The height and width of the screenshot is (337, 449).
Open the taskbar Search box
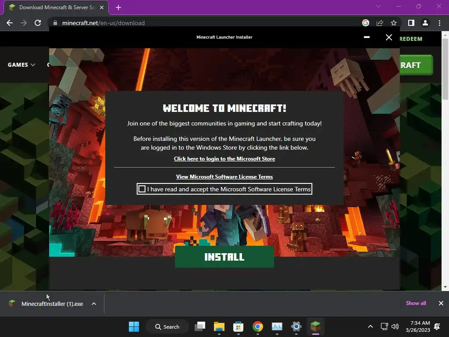tap(167, 326)
